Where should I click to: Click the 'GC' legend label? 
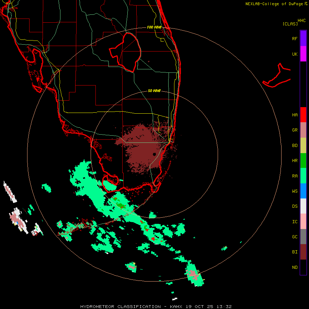click(x=295, y=237)
